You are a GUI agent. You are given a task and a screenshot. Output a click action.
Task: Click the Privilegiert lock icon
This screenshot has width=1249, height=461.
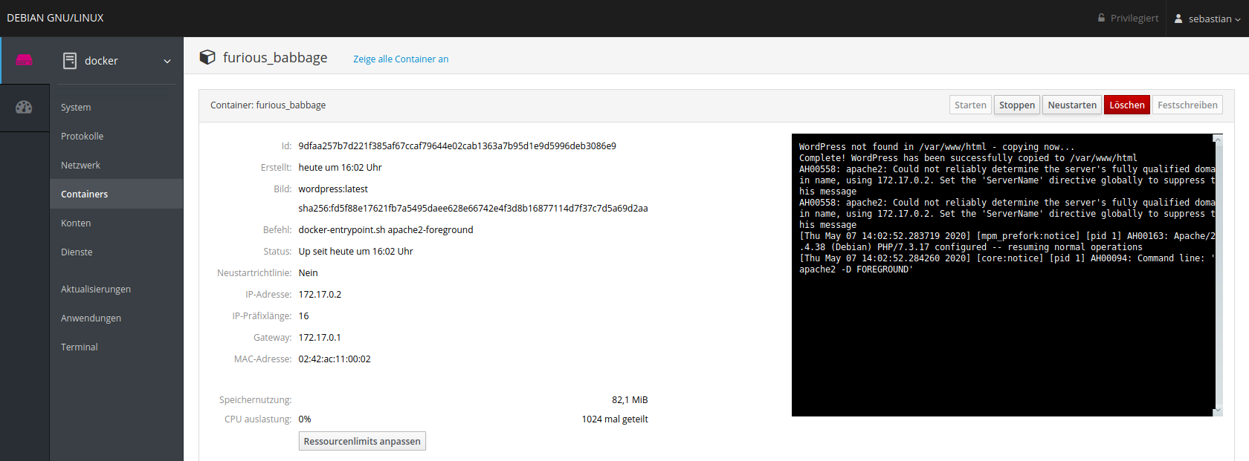[x=1102, y=18]
